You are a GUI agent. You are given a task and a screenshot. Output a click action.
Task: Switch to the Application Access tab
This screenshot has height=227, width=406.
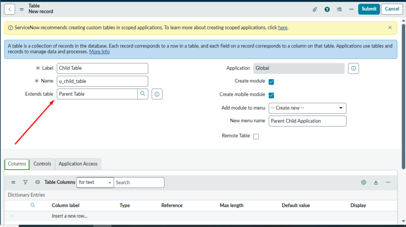[78, 164]
